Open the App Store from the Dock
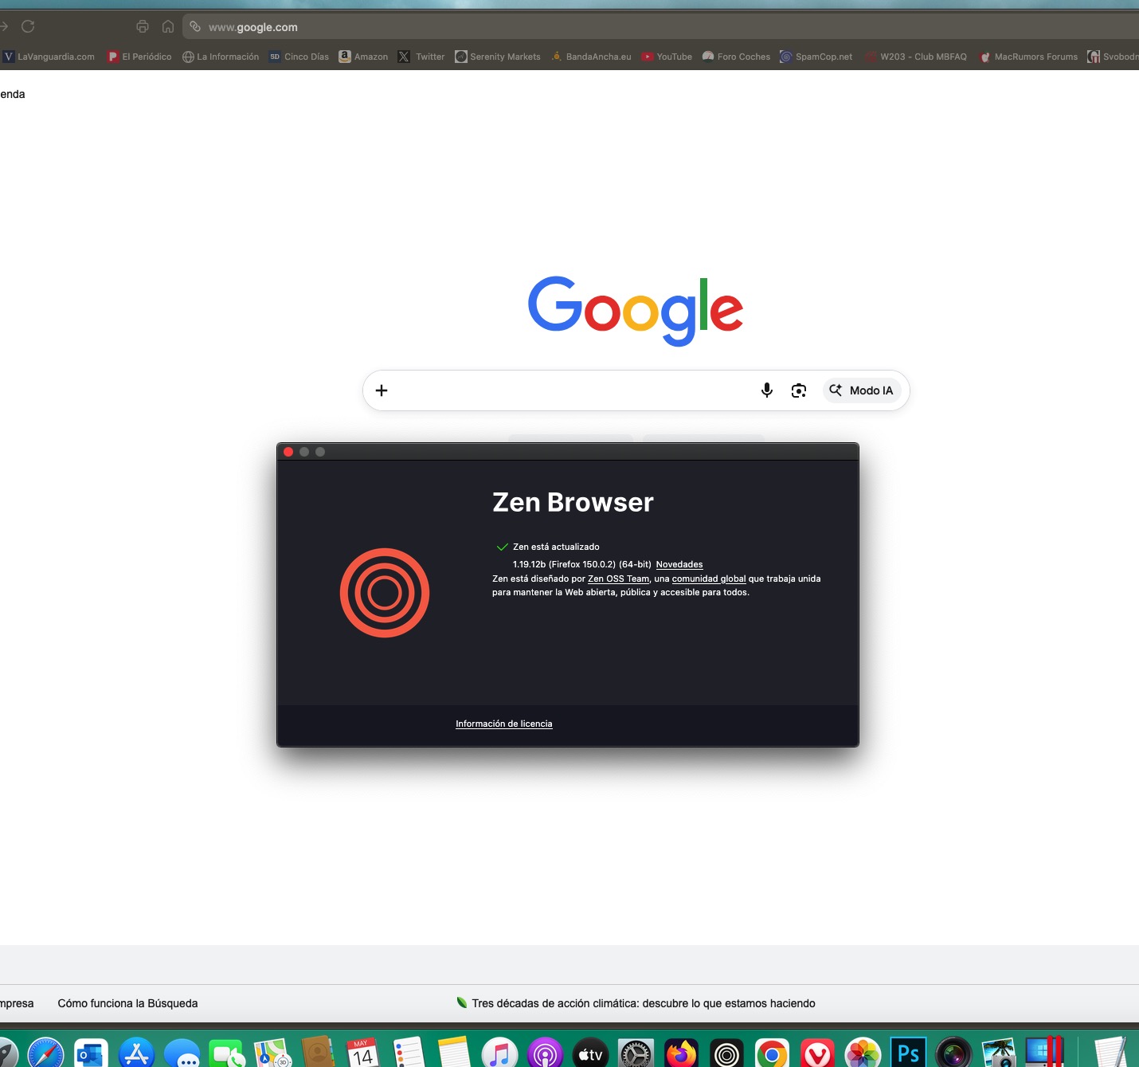 (x=136, y=1053)
